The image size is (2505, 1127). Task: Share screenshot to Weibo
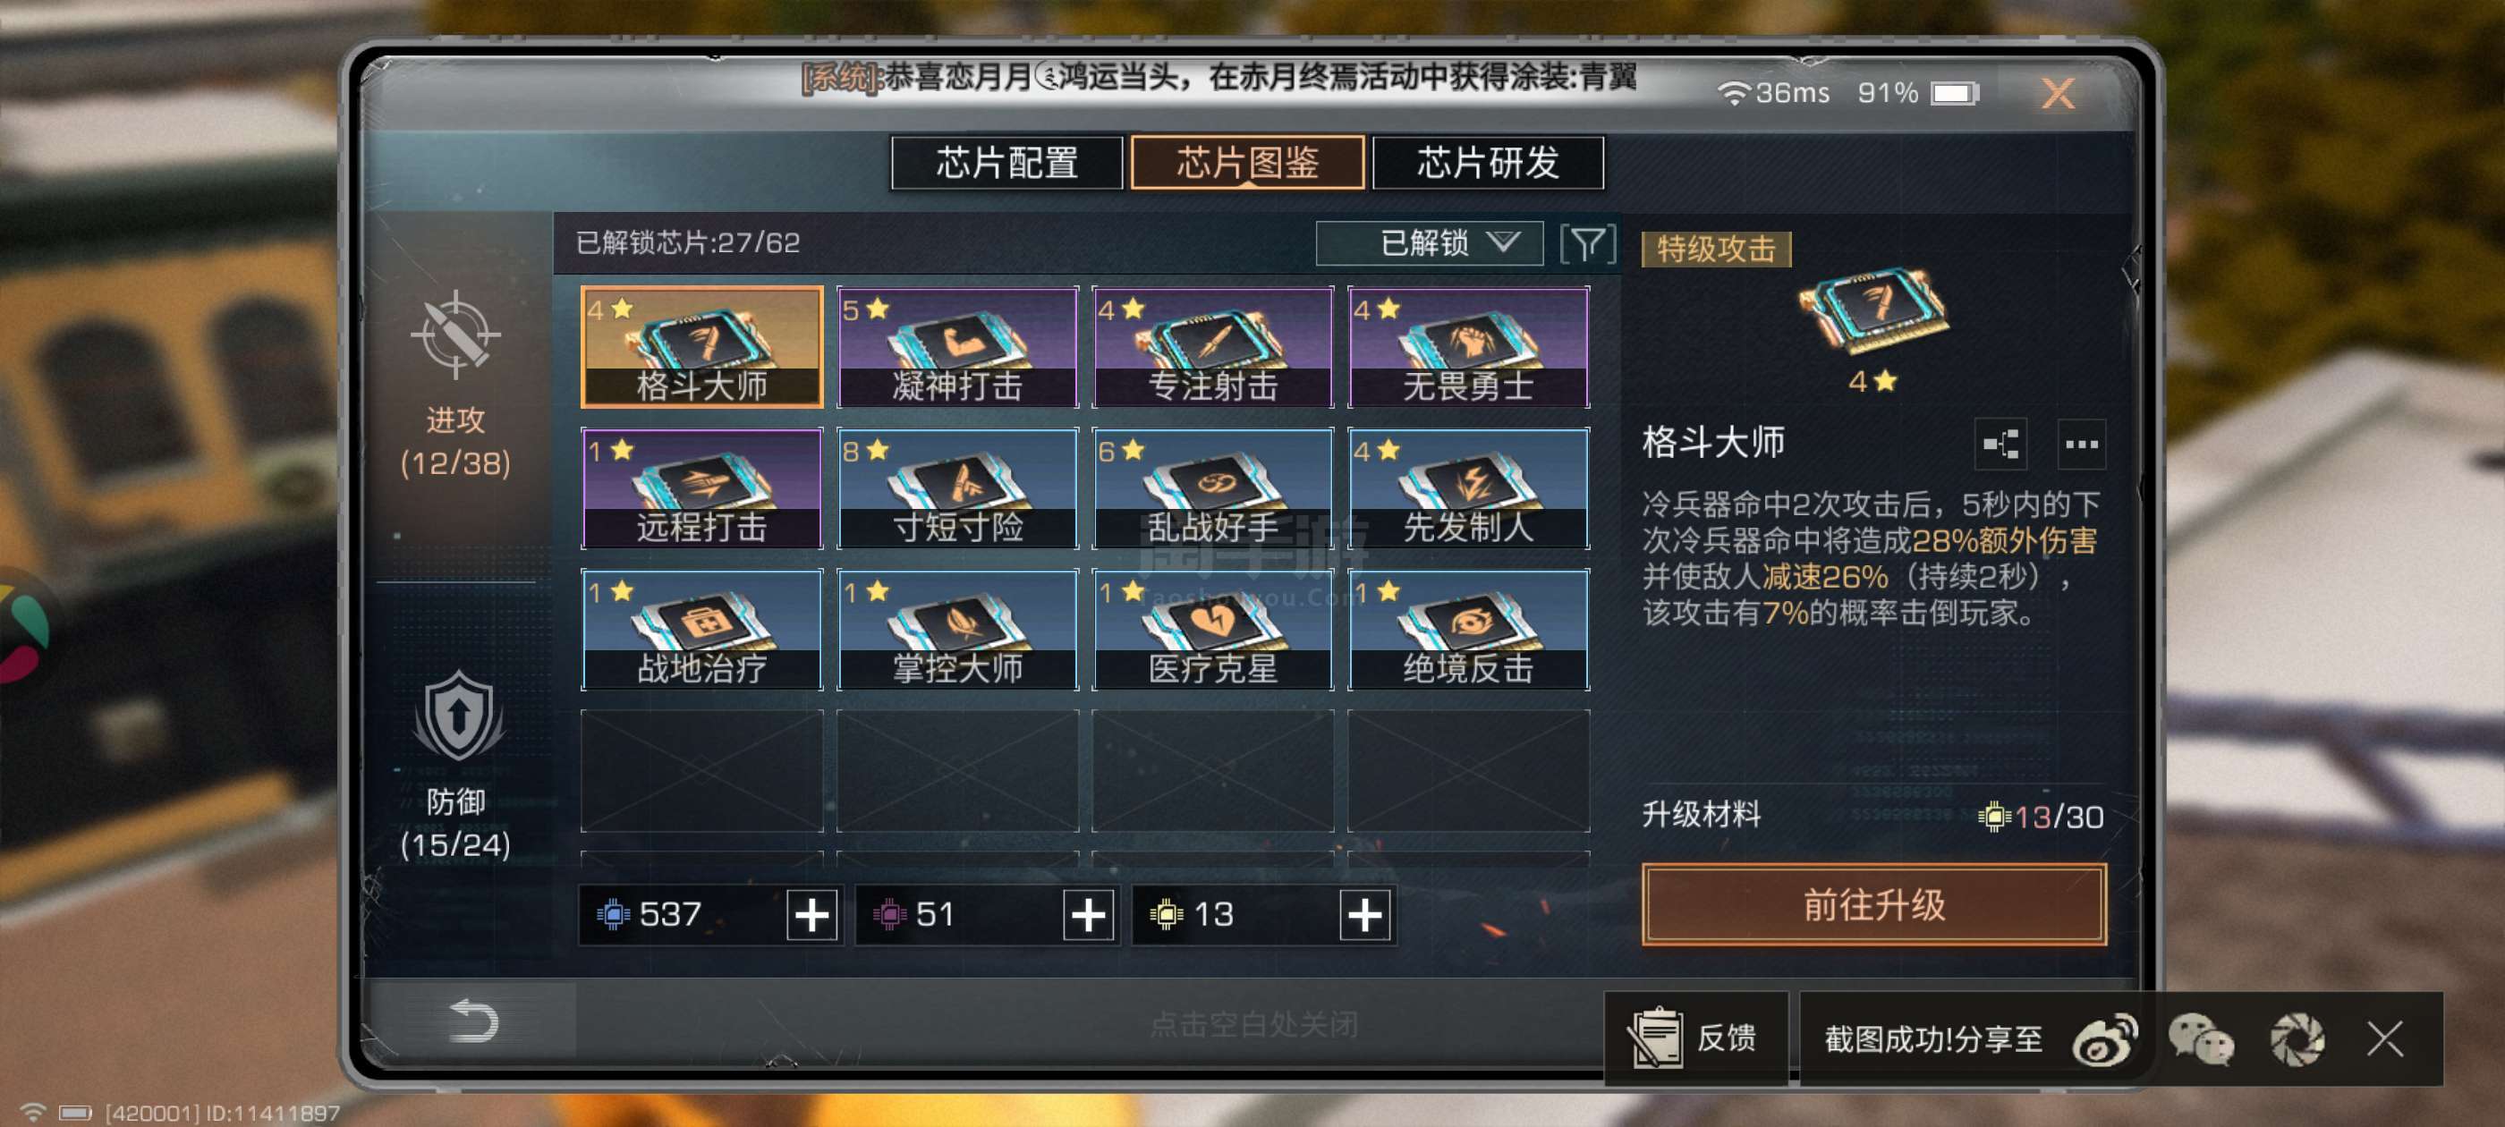2104,1038
